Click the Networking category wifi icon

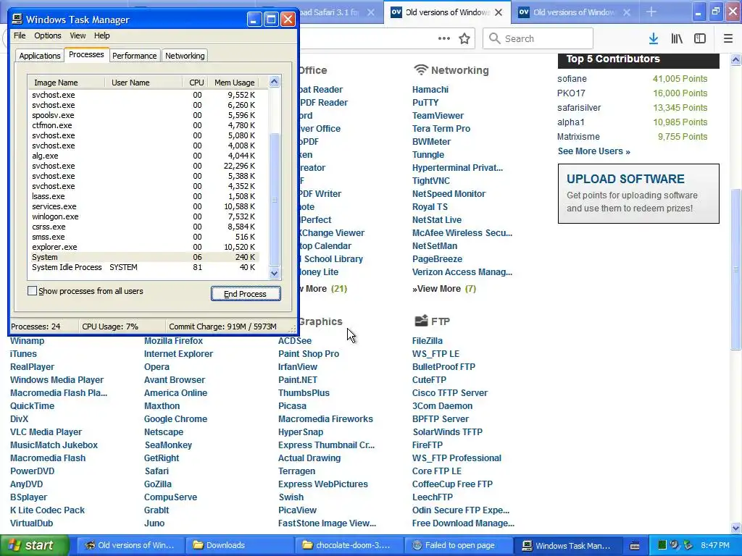[420, 70]
